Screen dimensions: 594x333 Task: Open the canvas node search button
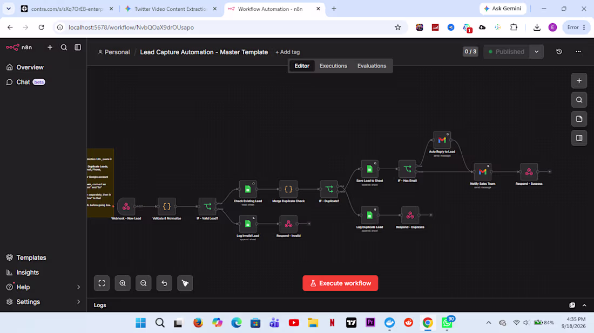(579, 100)
